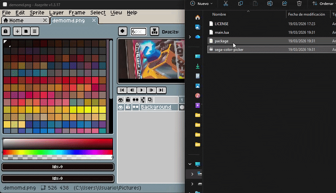Collapse the This PC tree node
This screenshot has height=193, width=336.
tap(190, 164)
